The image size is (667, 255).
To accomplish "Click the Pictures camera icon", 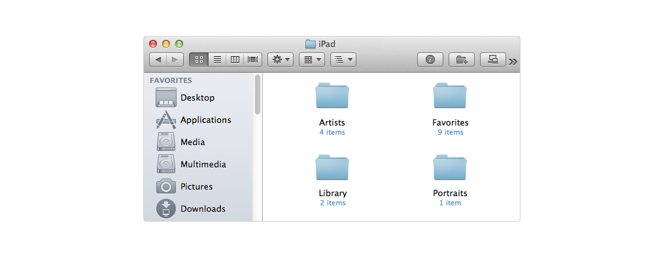I will tap(166, 186).
